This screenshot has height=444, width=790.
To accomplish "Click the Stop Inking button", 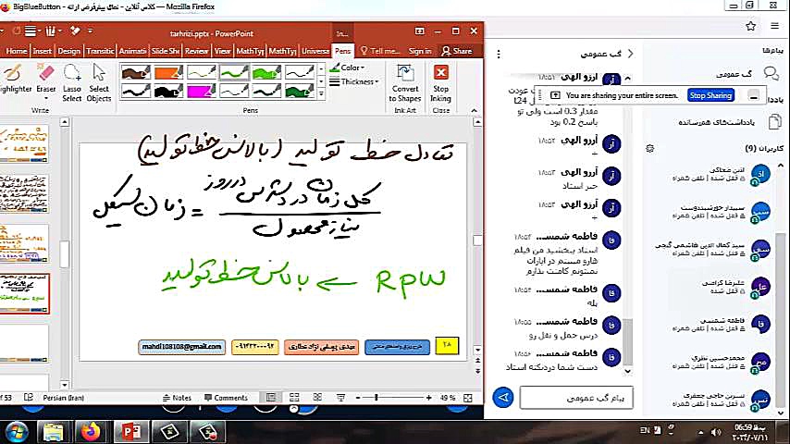I will [441, 83].
